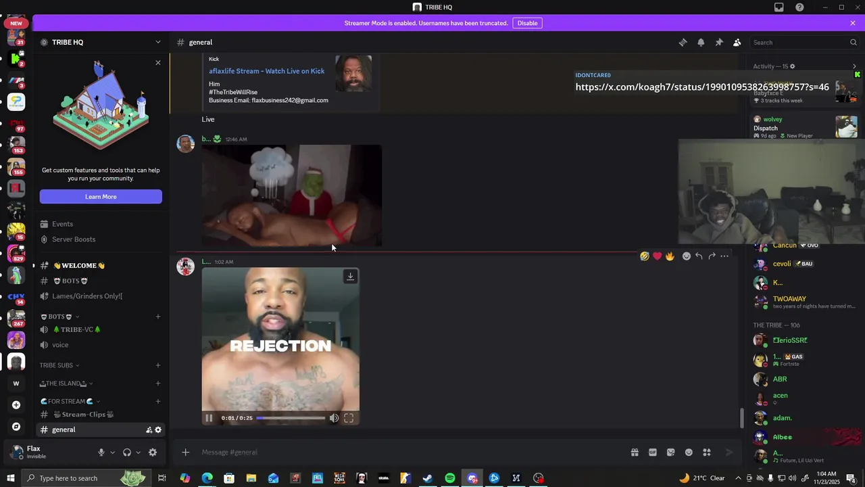This screenshot has height=487, width=865.
Task: Expand the Activity section arrow
Action: (x=854, y=66)
